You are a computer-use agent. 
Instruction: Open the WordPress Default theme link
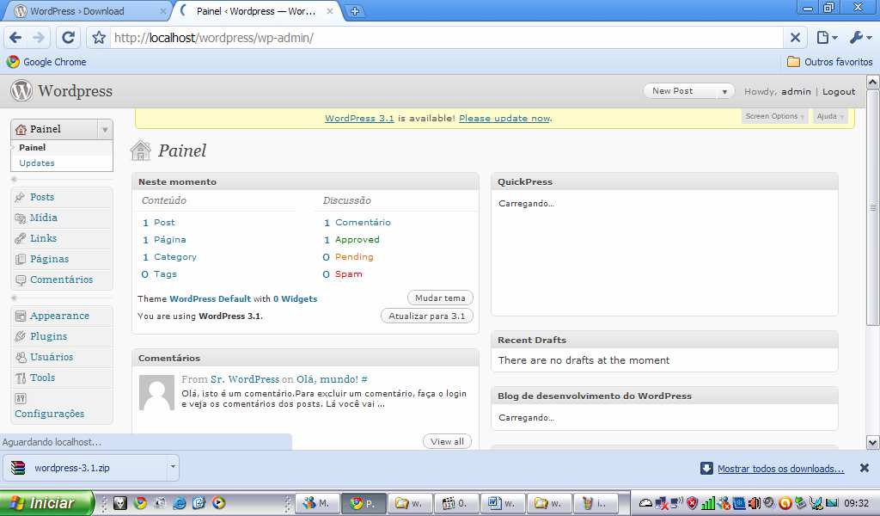pos(210,298)
